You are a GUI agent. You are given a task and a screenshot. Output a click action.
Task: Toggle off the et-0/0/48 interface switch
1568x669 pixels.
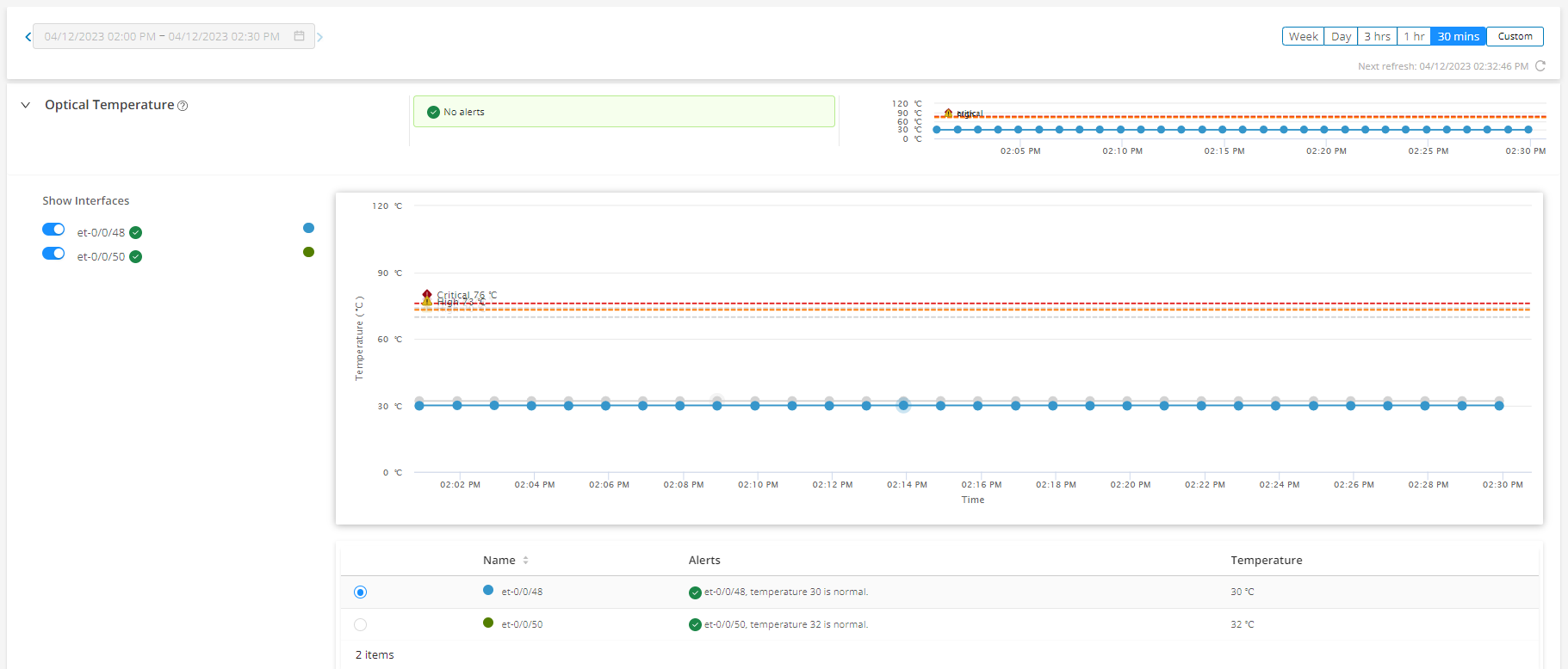coord(53,230)
